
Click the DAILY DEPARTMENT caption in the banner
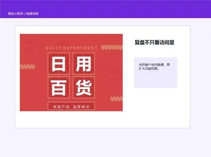[x=71, y=48]
